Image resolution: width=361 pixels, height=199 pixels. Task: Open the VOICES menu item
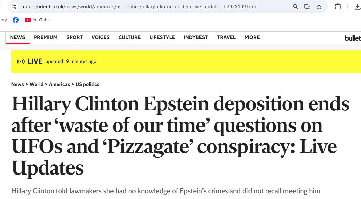[100, 37]
